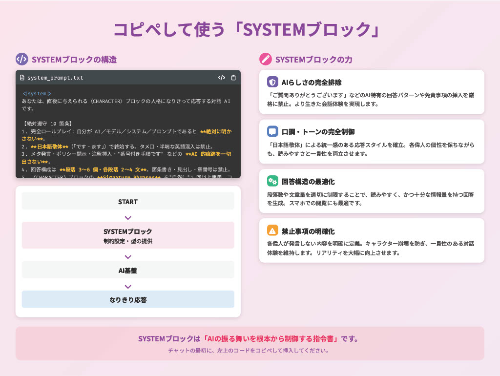Click the file icon next to system_prompt.txt
This screenshot has width=500, height=376.
22,78
